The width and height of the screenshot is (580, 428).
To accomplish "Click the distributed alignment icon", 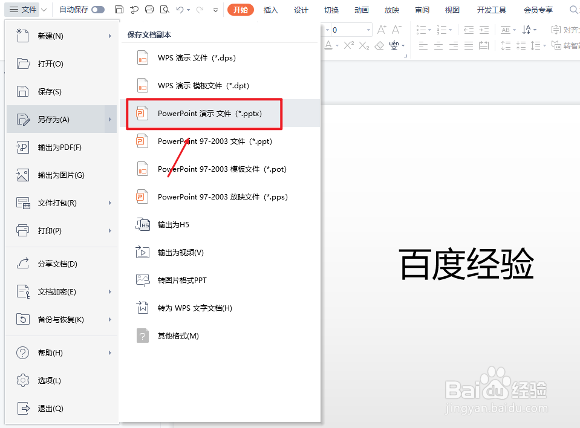I will click(484, 46).
